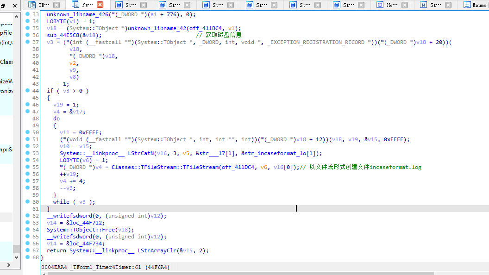Screen dimensions: 489x275
Task: Close the Pseudocode tab with red X
Action: click(x=100, y=5)
